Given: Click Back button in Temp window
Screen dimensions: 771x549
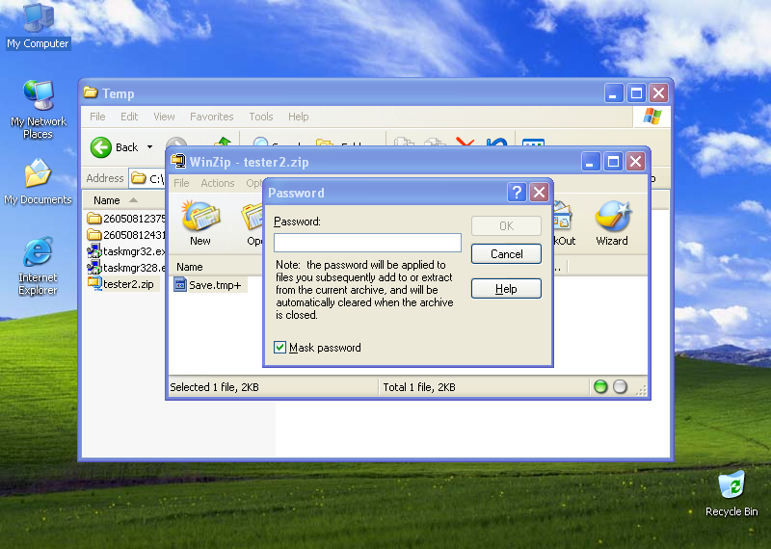Looking at the screenshot, I should click(x=114, y=147).
